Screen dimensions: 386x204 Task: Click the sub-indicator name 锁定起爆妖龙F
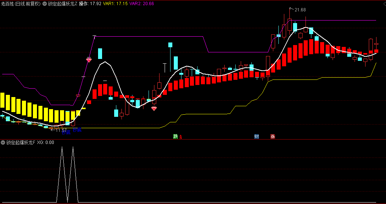tap(21, 142)
